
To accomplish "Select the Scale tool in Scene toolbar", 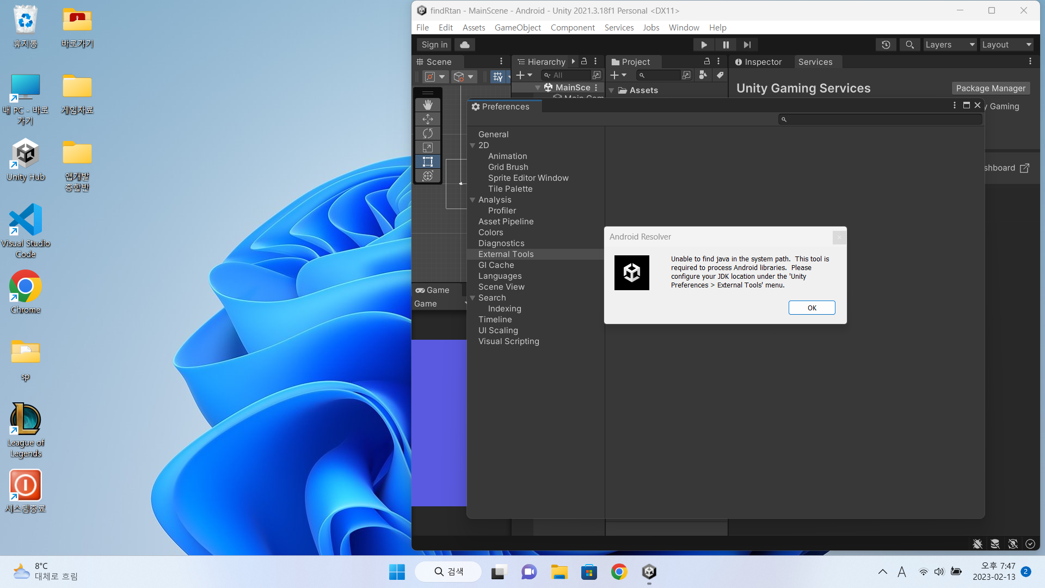I will (x=428, y=147).
